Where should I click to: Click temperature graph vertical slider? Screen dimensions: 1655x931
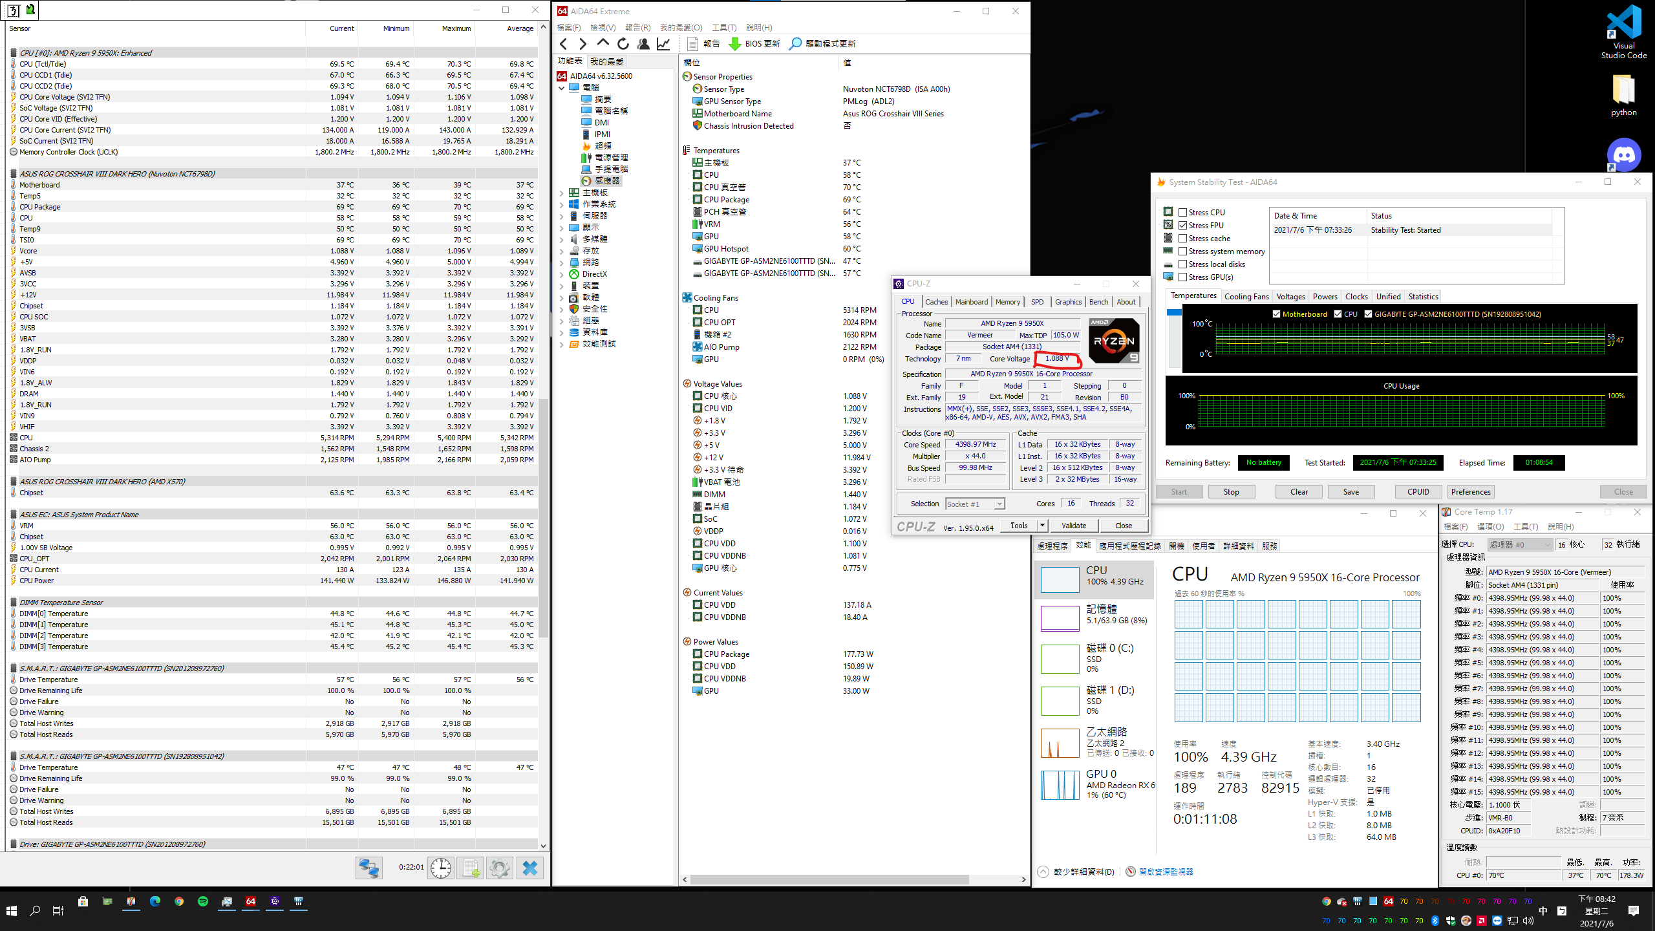1174,312
